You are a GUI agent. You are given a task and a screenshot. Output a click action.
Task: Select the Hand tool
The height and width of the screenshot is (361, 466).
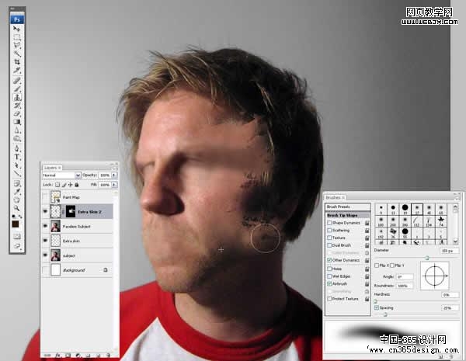(x=17, y=200)
